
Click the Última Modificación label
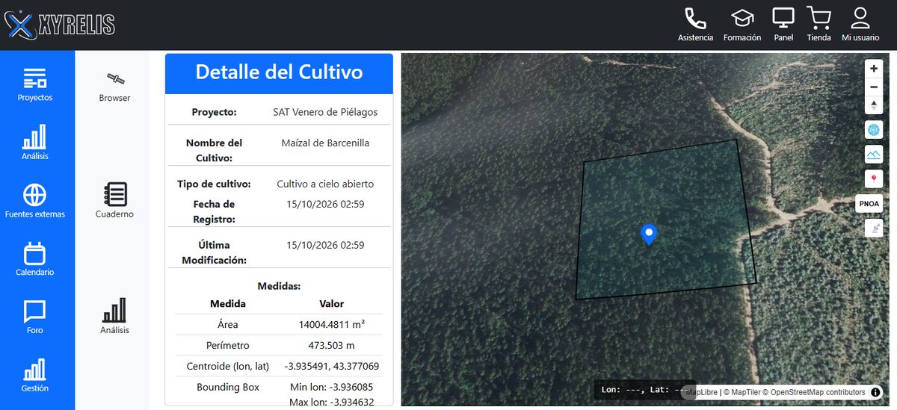click(214, 252)
